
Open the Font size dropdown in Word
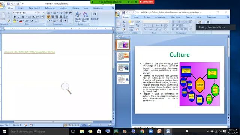tap(43, 13)
